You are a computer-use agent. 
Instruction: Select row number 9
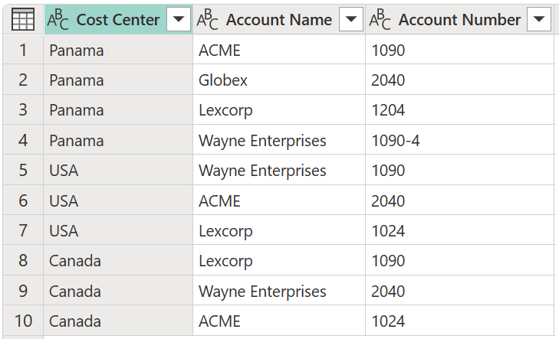(x=23, y=290)
